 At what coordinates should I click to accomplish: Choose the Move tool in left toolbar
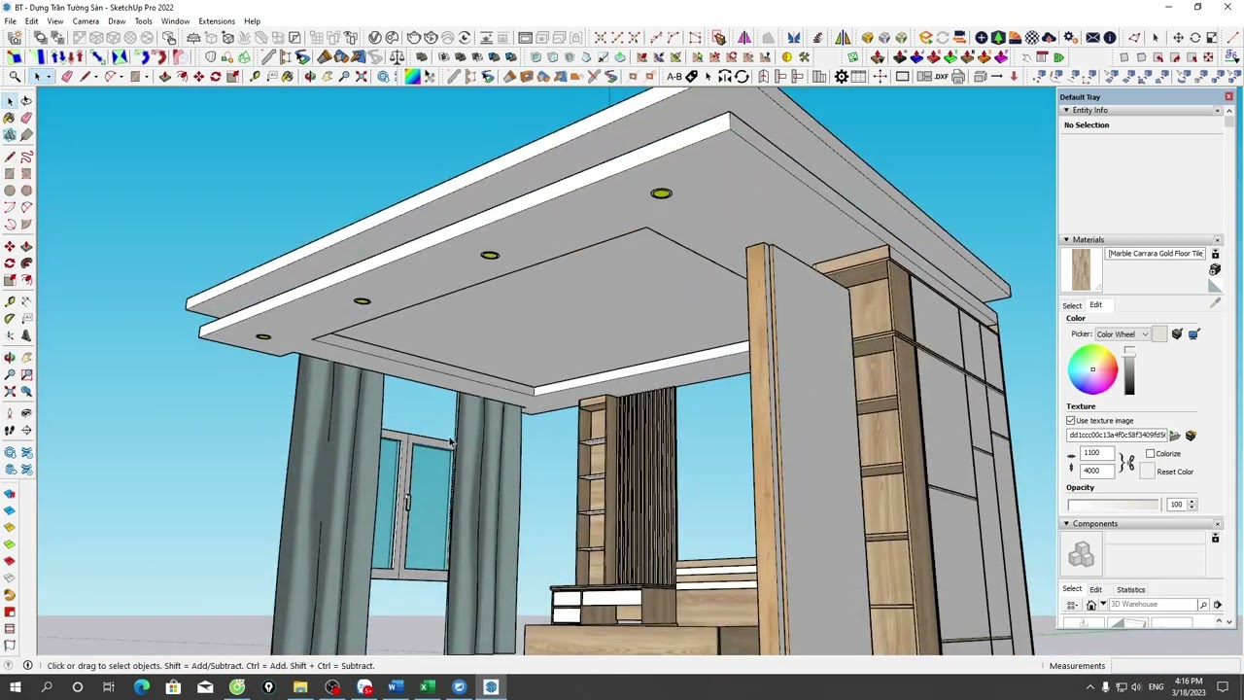(10, 246)
